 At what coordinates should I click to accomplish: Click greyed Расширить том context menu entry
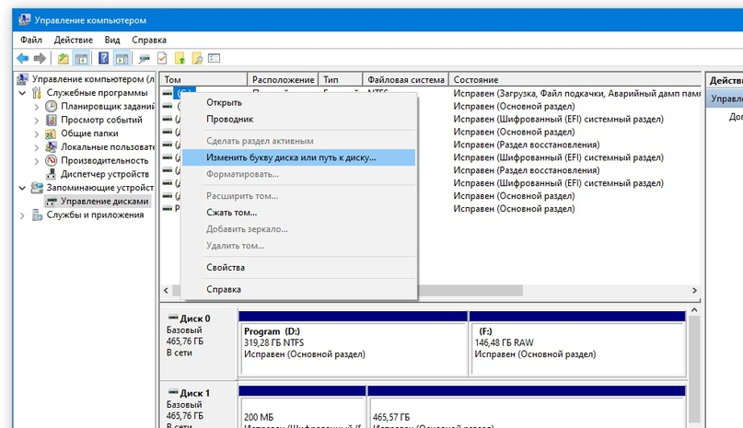[x=298, y=196]
